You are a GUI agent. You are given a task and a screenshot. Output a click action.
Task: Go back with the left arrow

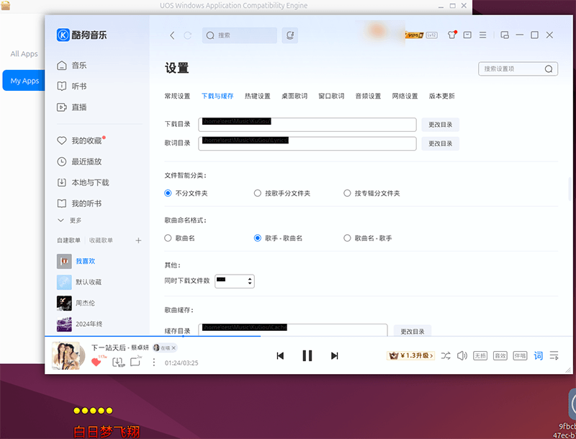pyautogui.click(x=172, y=35)
